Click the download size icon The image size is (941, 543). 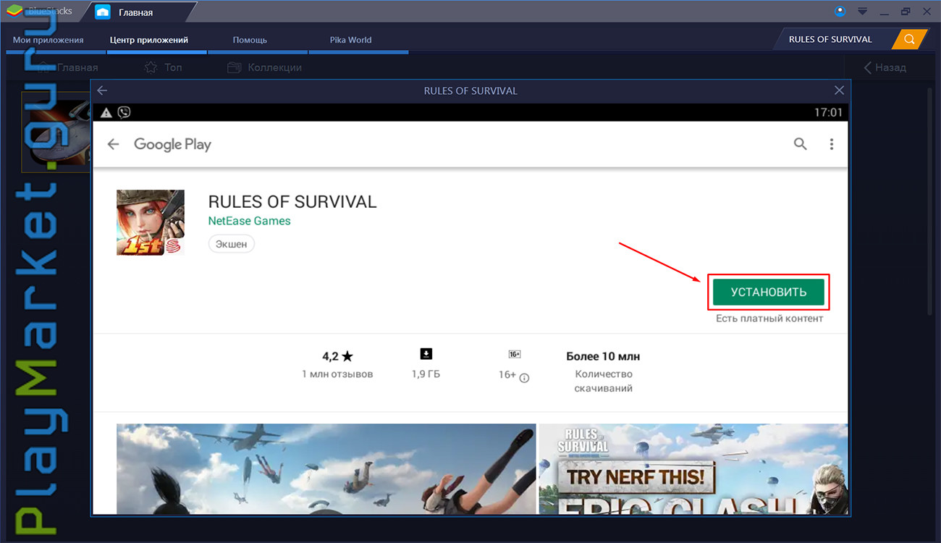click(x=426, y=353)
